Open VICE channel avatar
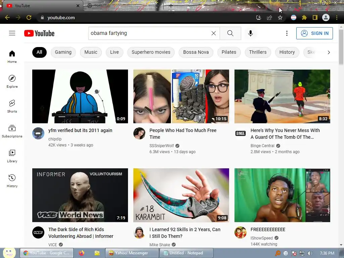This screenshot has width=344, height=258. [38, 232]
